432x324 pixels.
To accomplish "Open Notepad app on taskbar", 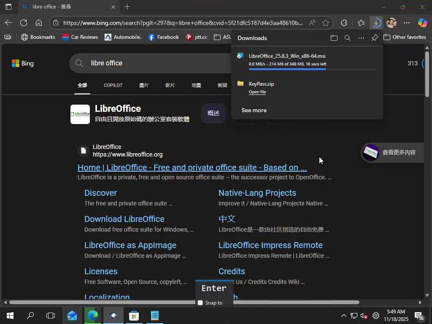I will (x=155, y=316).
